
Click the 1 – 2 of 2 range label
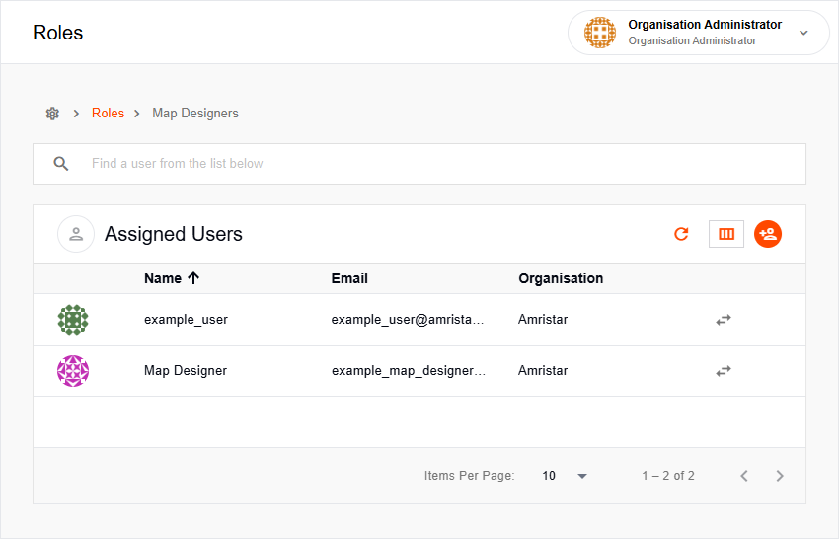coord(668,476)
